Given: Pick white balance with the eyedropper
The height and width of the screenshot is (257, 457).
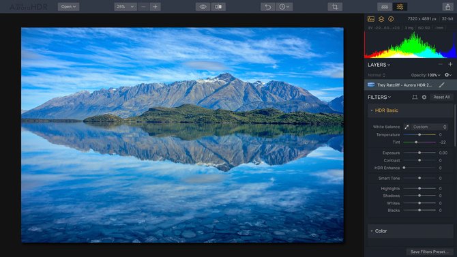Looking at the screenshot, I should [x=407, y=127].
